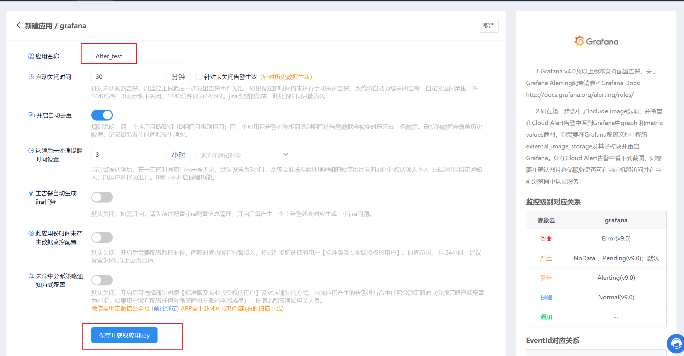Click the grafana column header
The image size is (684, 356).
tap(616, 220)
